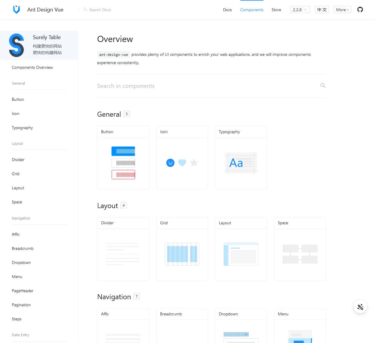Viewport: 376px width, 343px height.
Task: Click the Layout section heading
Action: click(108, 206)
